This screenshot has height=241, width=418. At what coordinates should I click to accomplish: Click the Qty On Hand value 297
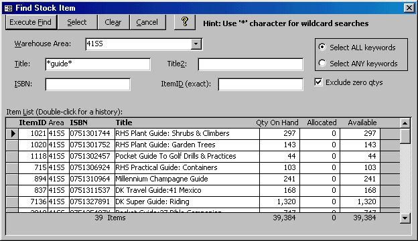[x=279, y=133]
